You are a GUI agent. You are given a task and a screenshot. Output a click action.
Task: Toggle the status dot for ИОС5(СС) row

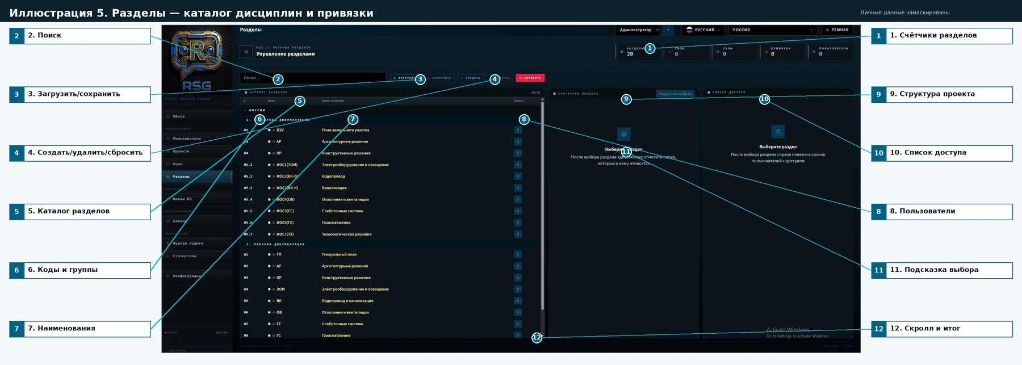click(269, 211)
